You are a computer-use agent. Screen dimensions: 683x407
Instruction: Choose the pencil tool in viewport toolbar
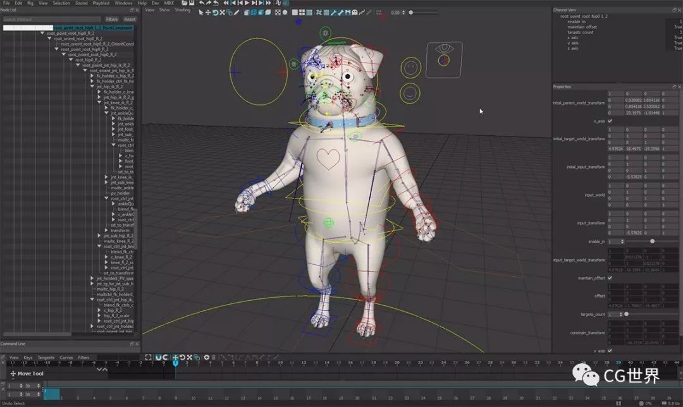tap(236, 13)
